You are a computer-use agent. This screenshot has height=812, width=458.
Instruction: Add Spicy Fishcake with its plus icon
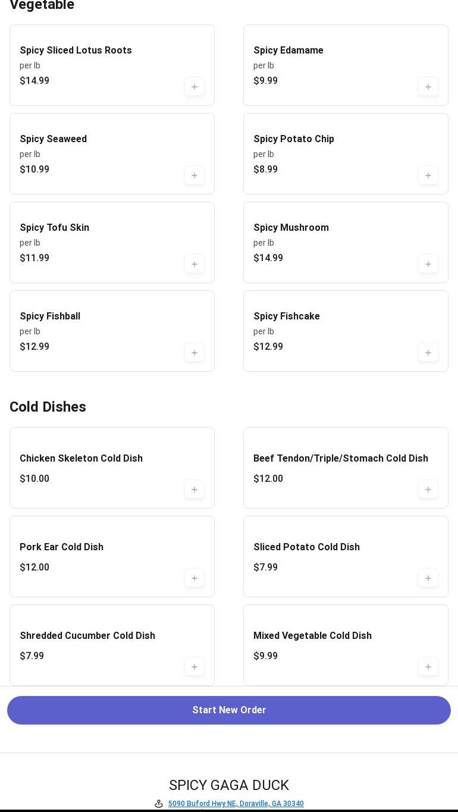[x=428, y=353]
